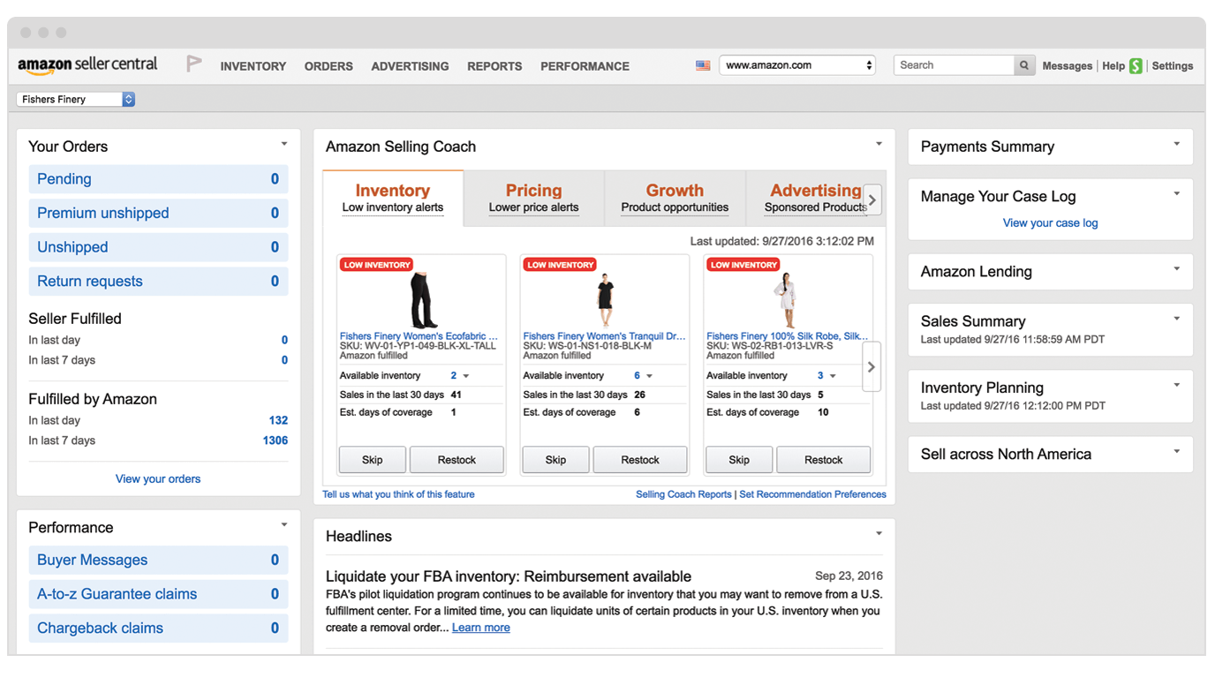Open Settings in the top bar
The image size is (1215, 685).
pos(1173,66)
